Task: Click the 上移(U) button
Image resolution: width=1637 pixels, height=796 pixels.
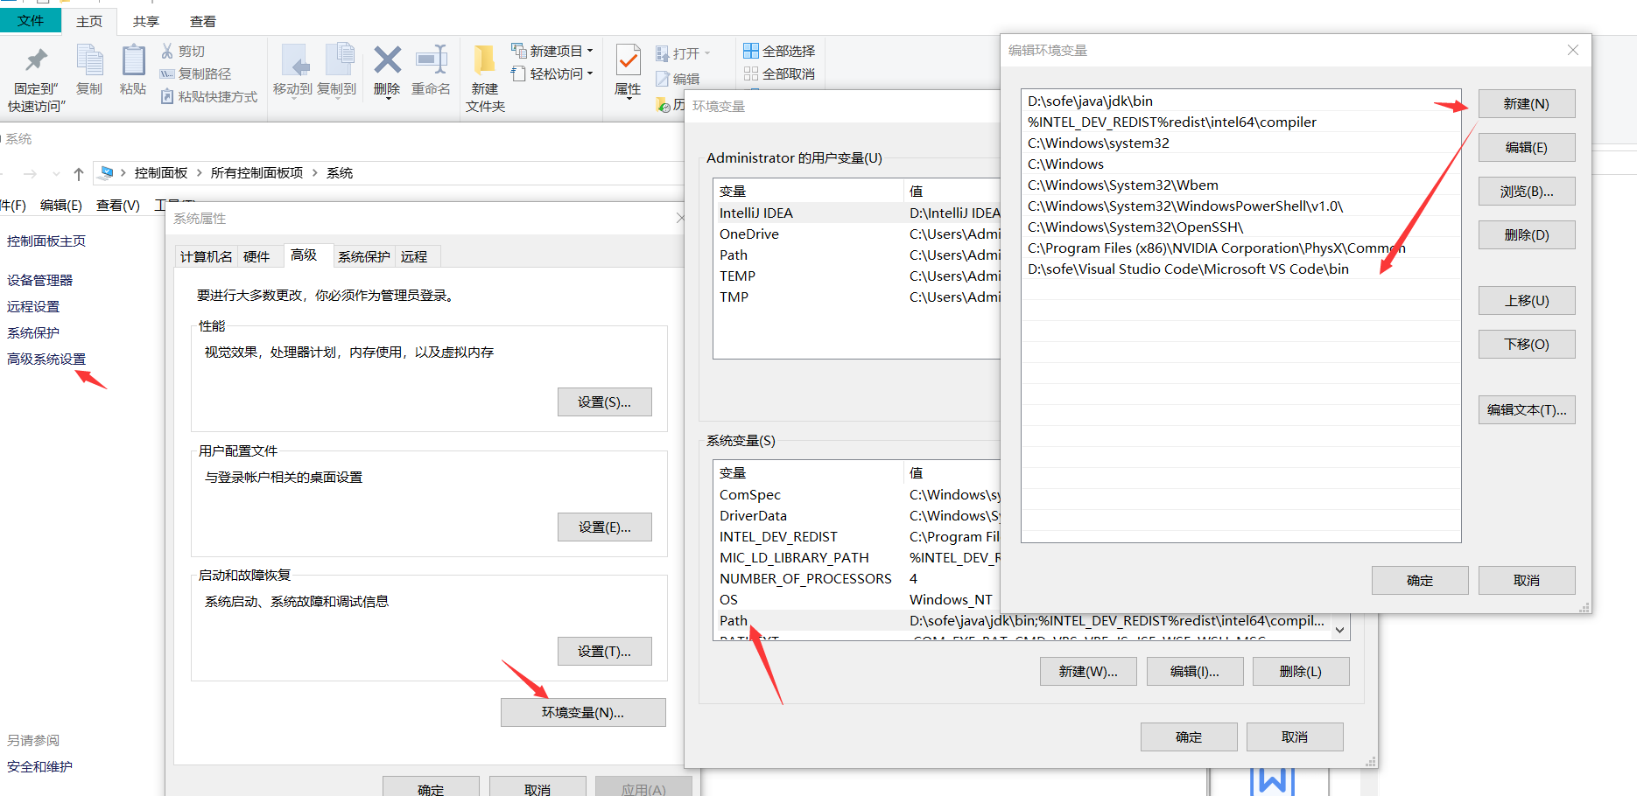Action: click(1527, 301)
